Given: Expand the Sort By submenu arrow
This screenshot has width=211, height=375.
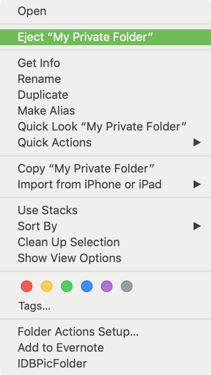Looking at the screenshot, I should pyautogui.click(x=197, y=226).
